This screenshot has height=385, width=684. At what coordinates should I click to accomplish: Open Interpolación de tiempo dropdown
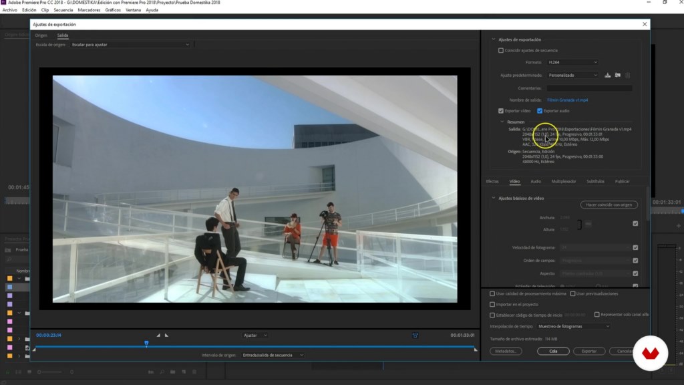click(x=573, y=326)
